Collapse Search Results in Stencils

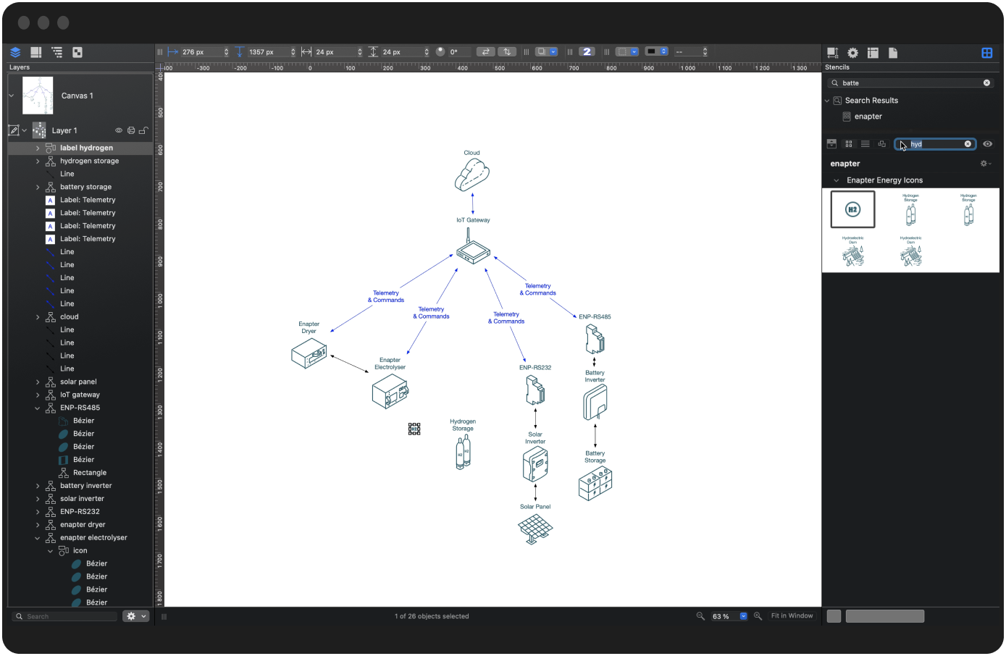click(x=827, y=101)
